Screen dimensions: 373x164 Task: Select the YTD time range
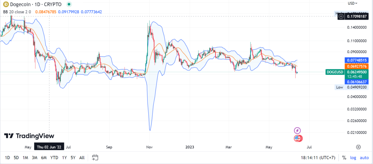pyautogui.click(x=54, y=157)
